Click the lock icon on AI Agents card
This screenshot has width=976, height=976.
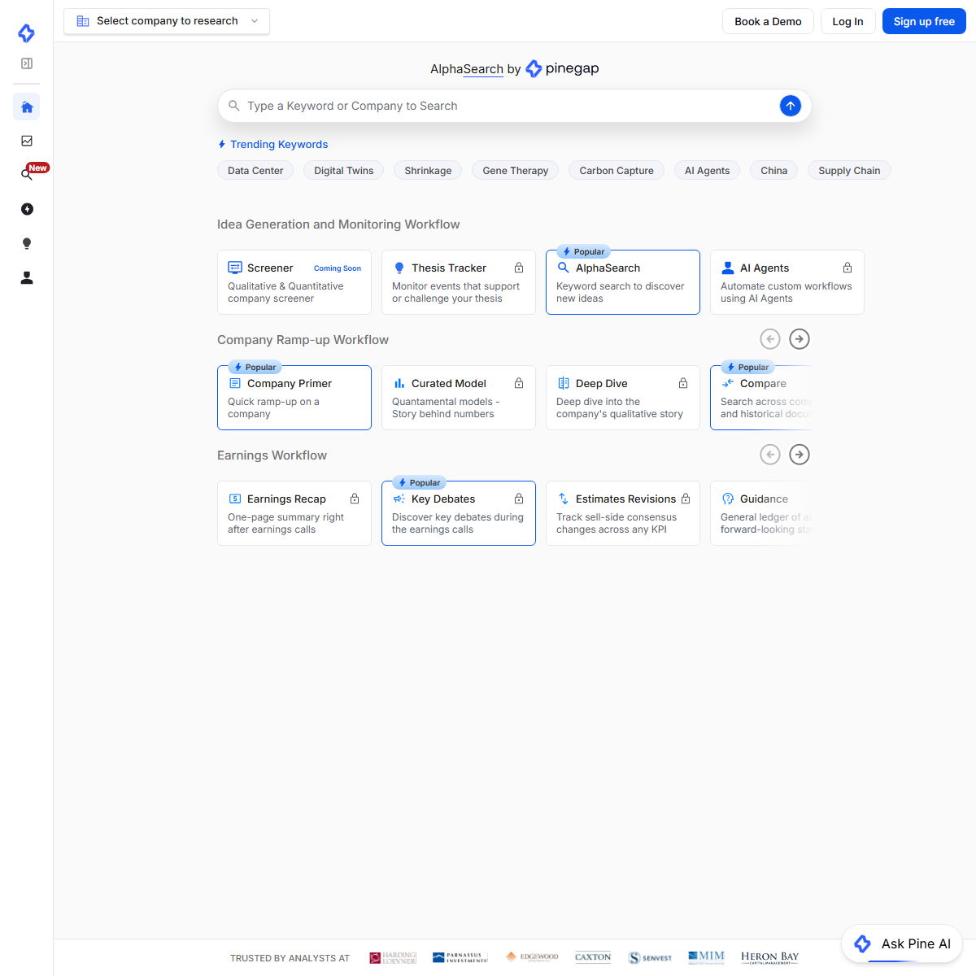847,268
